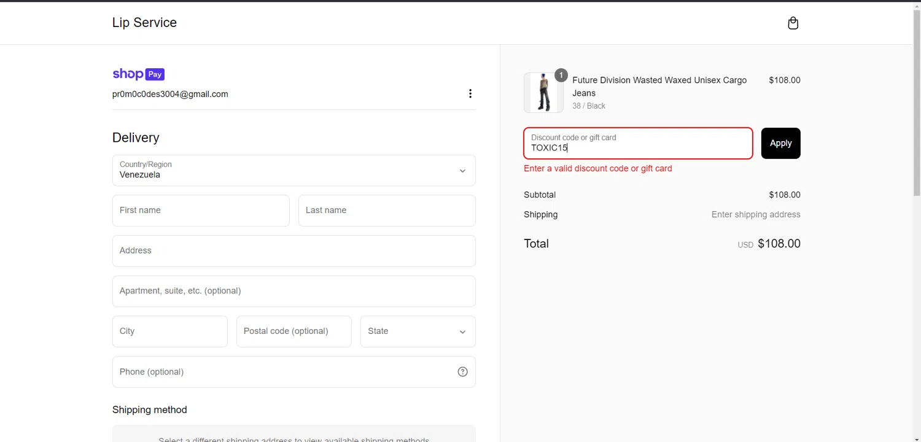Click the invalid discount code error message

tap(598, 168)
